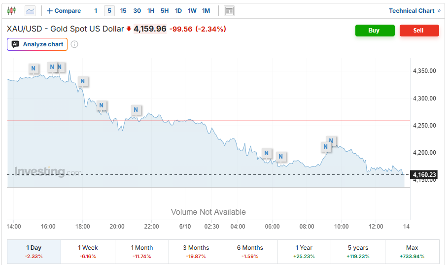The height and width of the screenshot is (265, 448).
Task: Select the 1 Year range tab
Action: click(x=304, y=252)
